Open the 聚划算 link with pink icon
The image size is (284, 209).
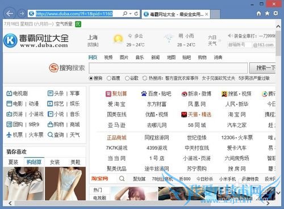pos(116,94)
